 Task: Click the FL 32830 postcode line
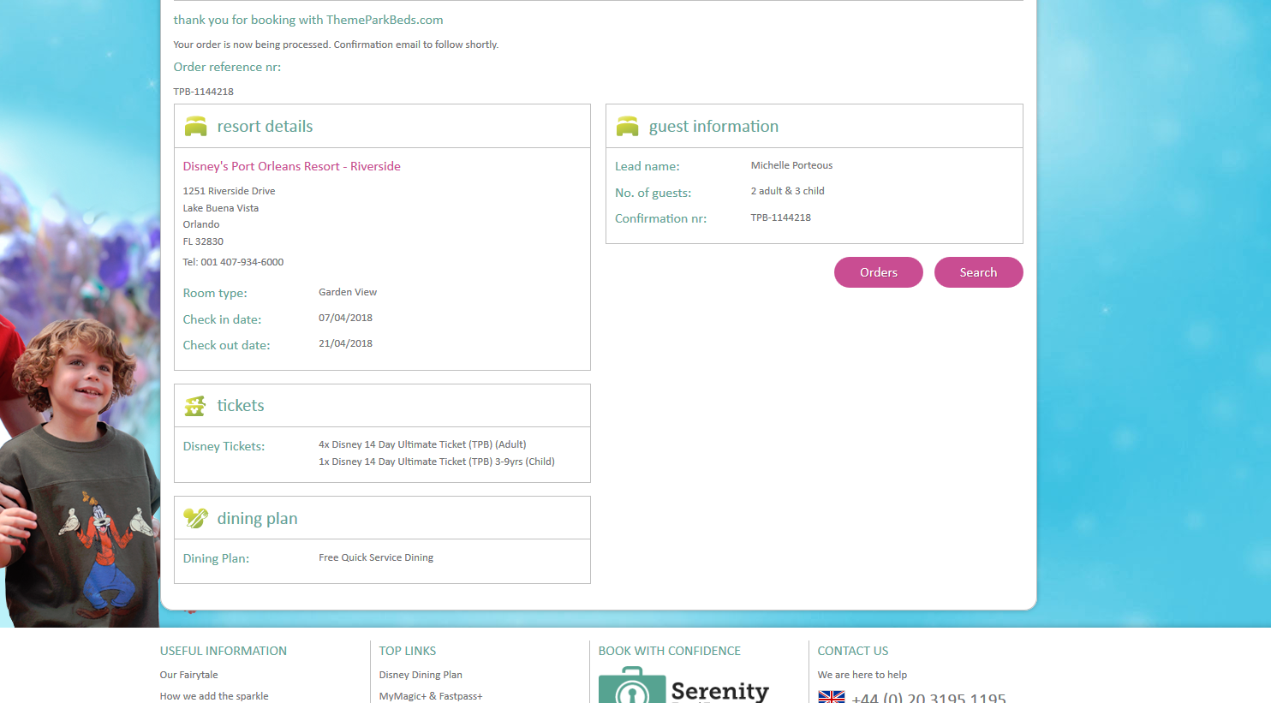click(x=203, y=241)
